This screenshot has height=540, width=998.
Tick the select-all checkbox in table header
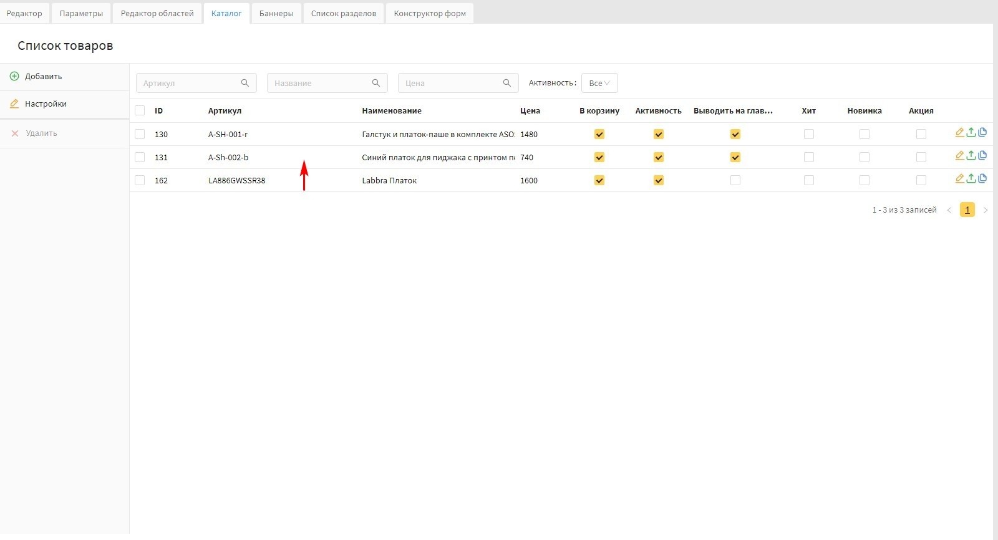click(x=140, y=110)
